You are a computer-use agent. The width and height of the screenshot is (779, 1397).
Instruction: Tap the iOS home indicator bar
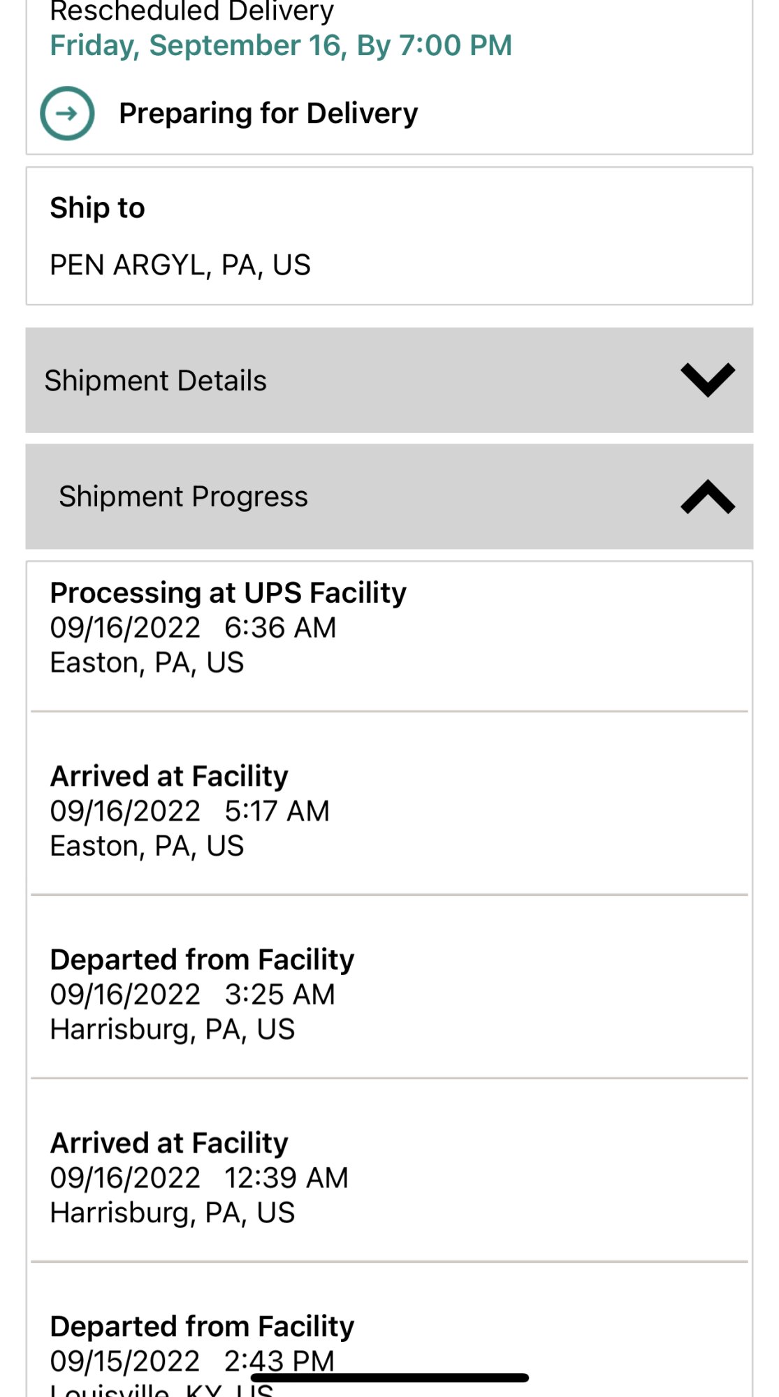click(x=389, y=1377)
